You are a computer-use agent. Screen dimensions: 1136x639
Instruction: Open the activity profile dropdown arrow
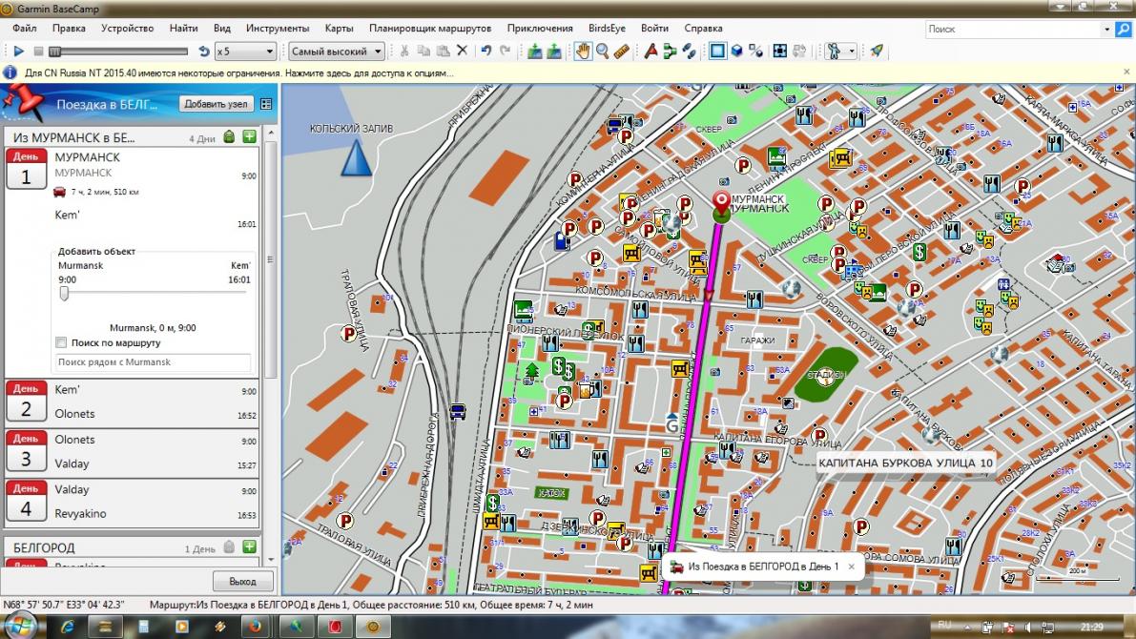click(x=852, y=52)
